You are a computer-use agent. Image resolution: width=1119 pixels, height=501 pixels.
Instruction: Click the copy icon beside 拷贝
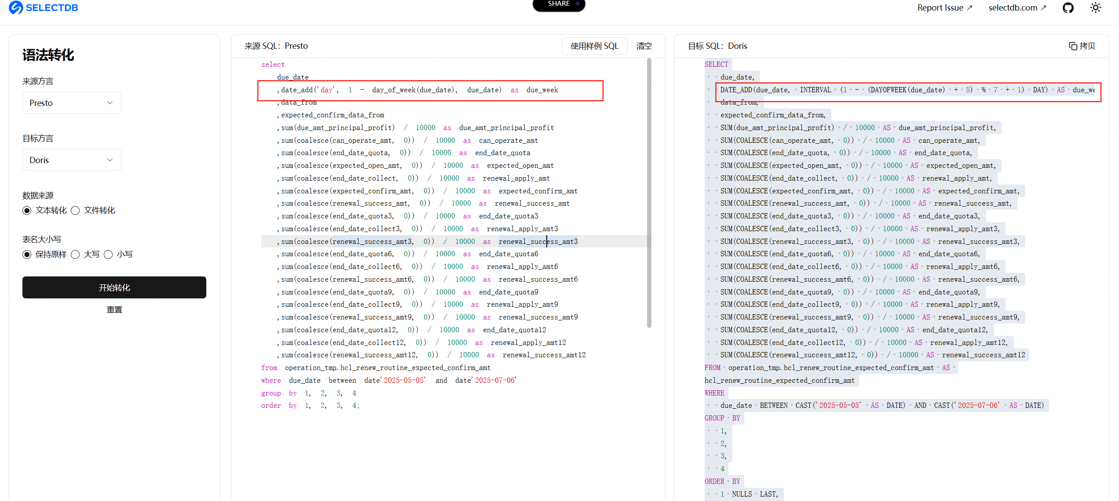coord(1073,46)
